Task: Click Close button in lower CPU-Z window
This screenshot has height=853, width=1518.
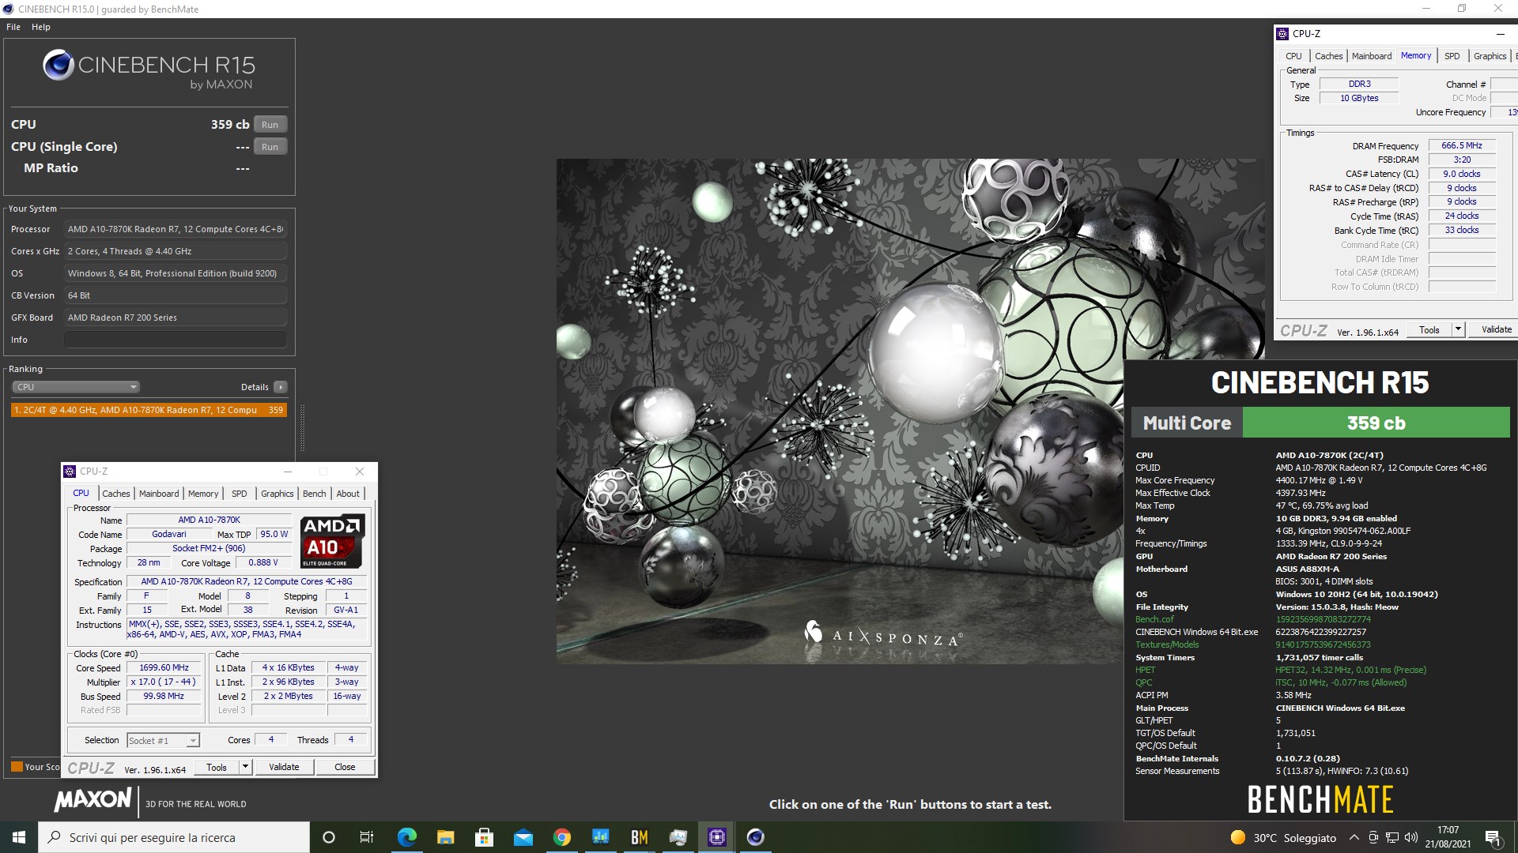Action: click(x=345, y=767)
